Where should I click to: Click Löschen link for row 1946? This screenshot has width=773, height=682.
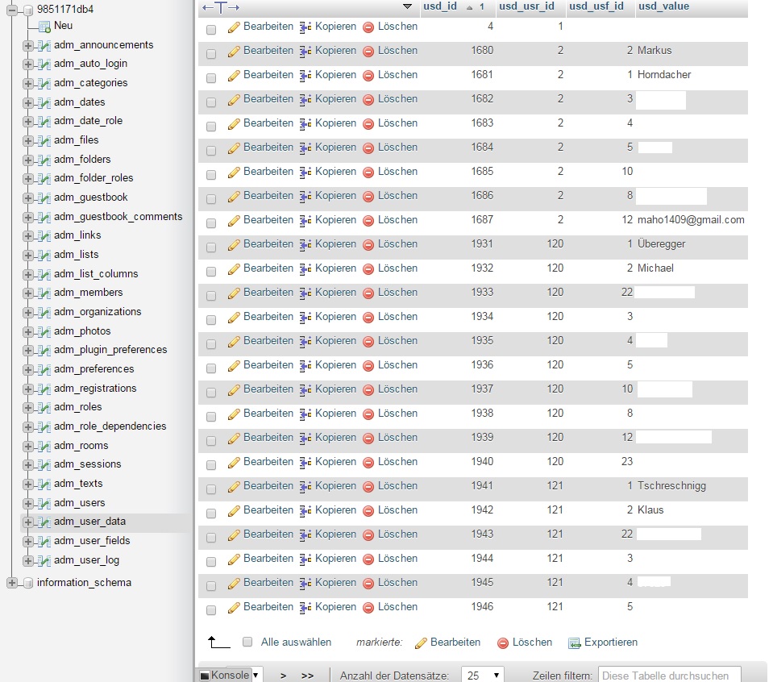coord(397,607)
